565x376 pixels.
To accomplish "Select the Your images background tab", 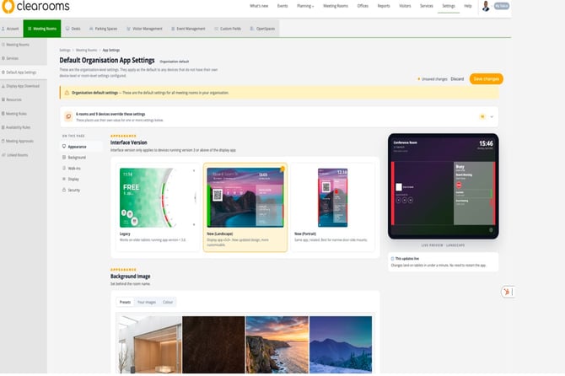I will (x=147, y=302).
